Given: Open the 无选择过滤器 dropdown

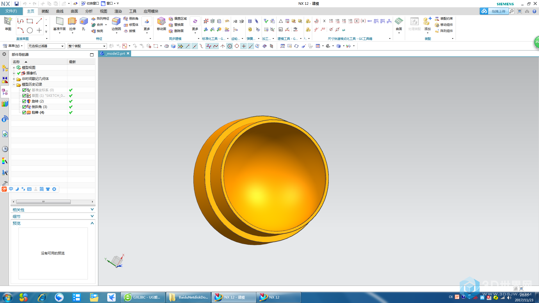Looking at the screenshot, I should tap(46, 46).
